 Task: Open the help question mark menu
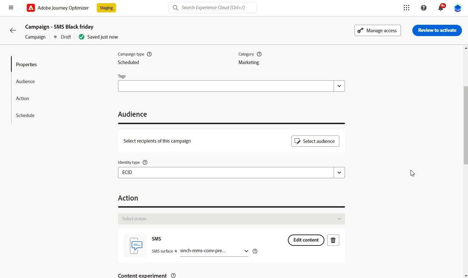(x=423, y=8)
